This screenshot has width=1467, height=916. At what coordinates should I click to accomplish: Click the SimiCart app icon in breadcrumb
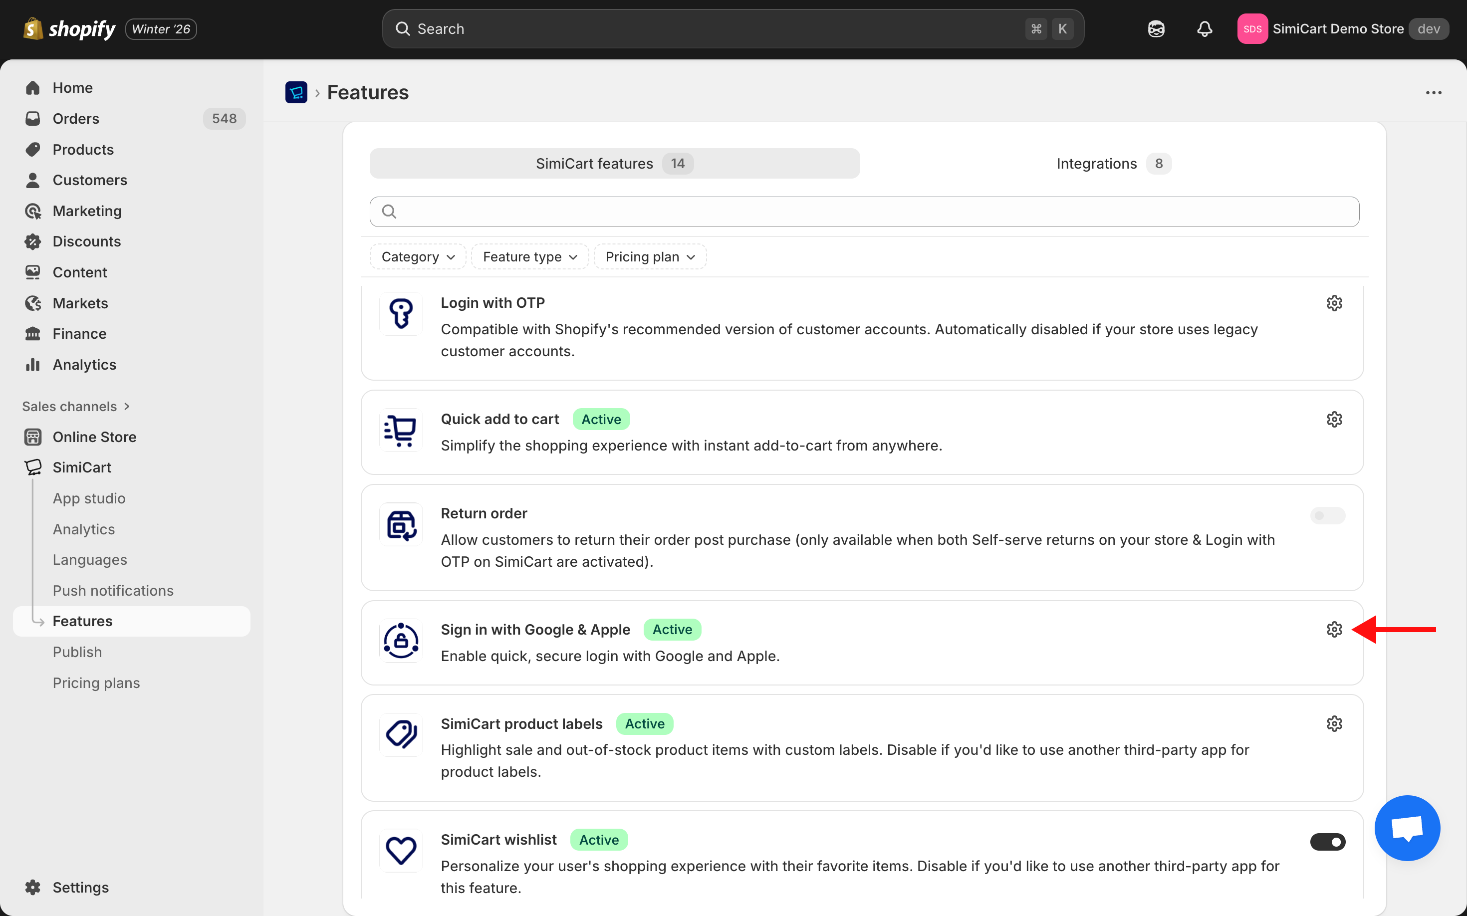[x=296, y=93]
